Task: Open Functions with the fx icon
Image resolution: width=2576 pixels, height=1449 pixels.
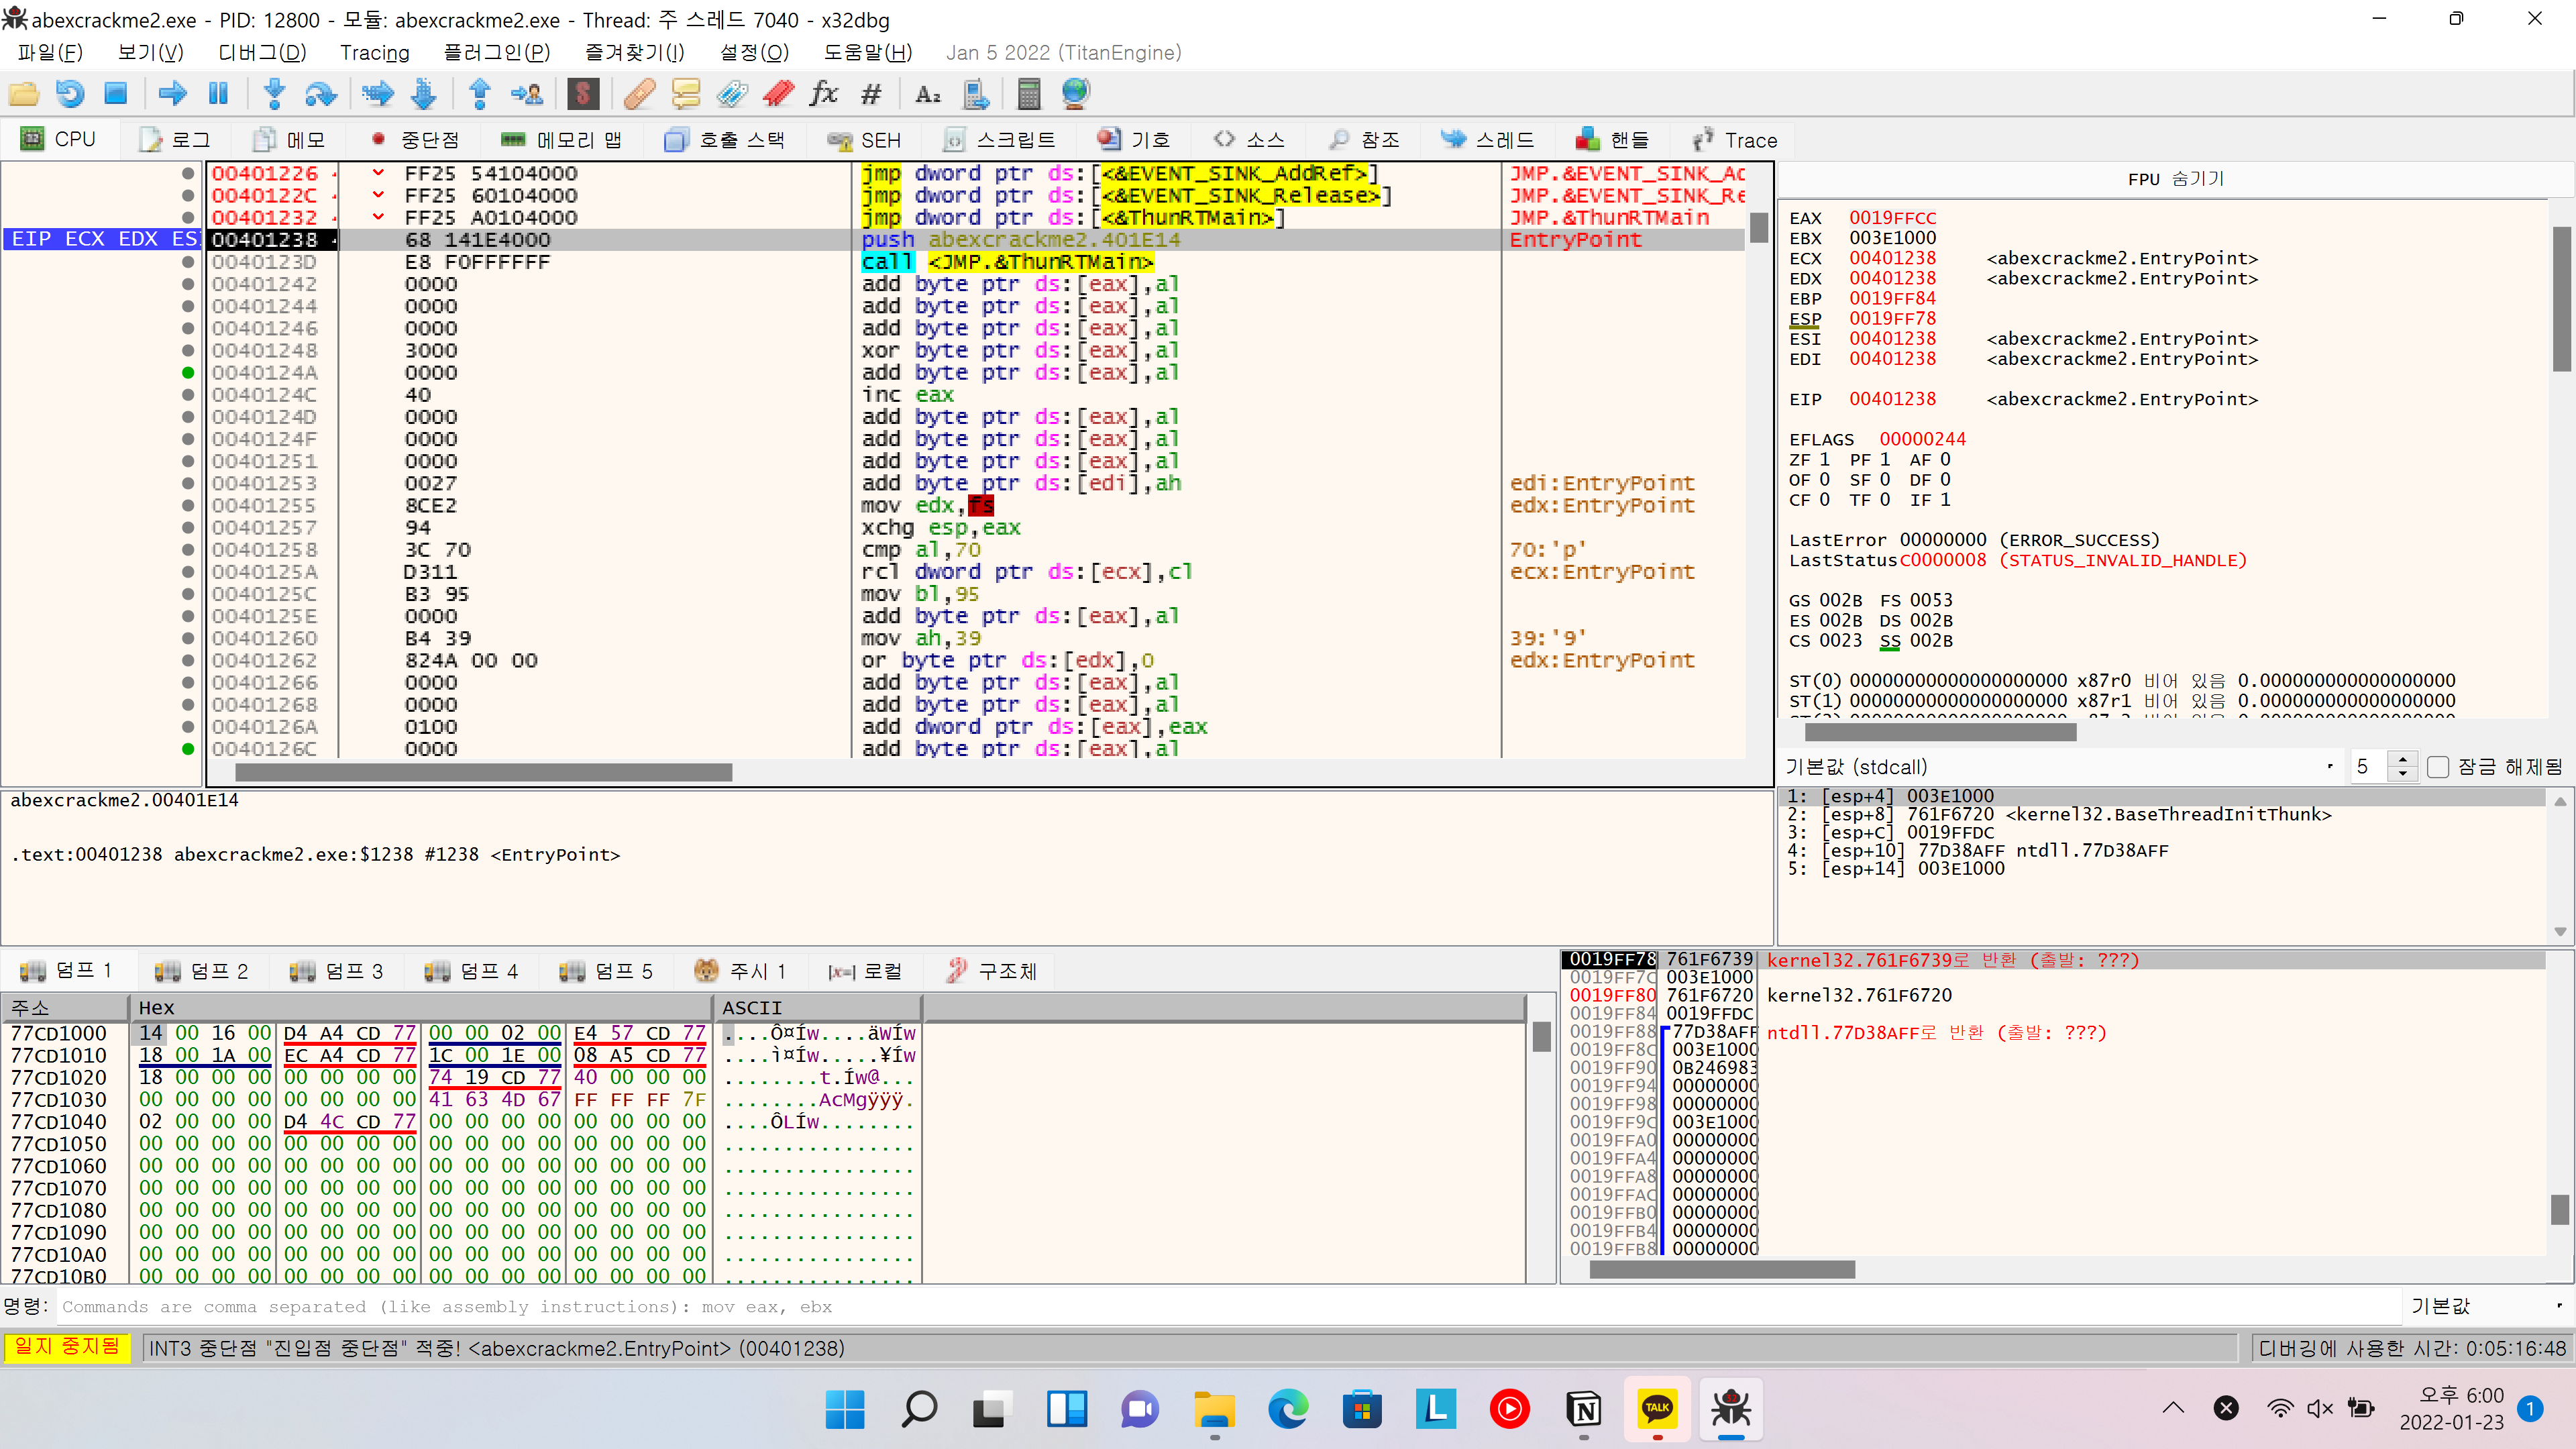Action: (x=824, y=94)
